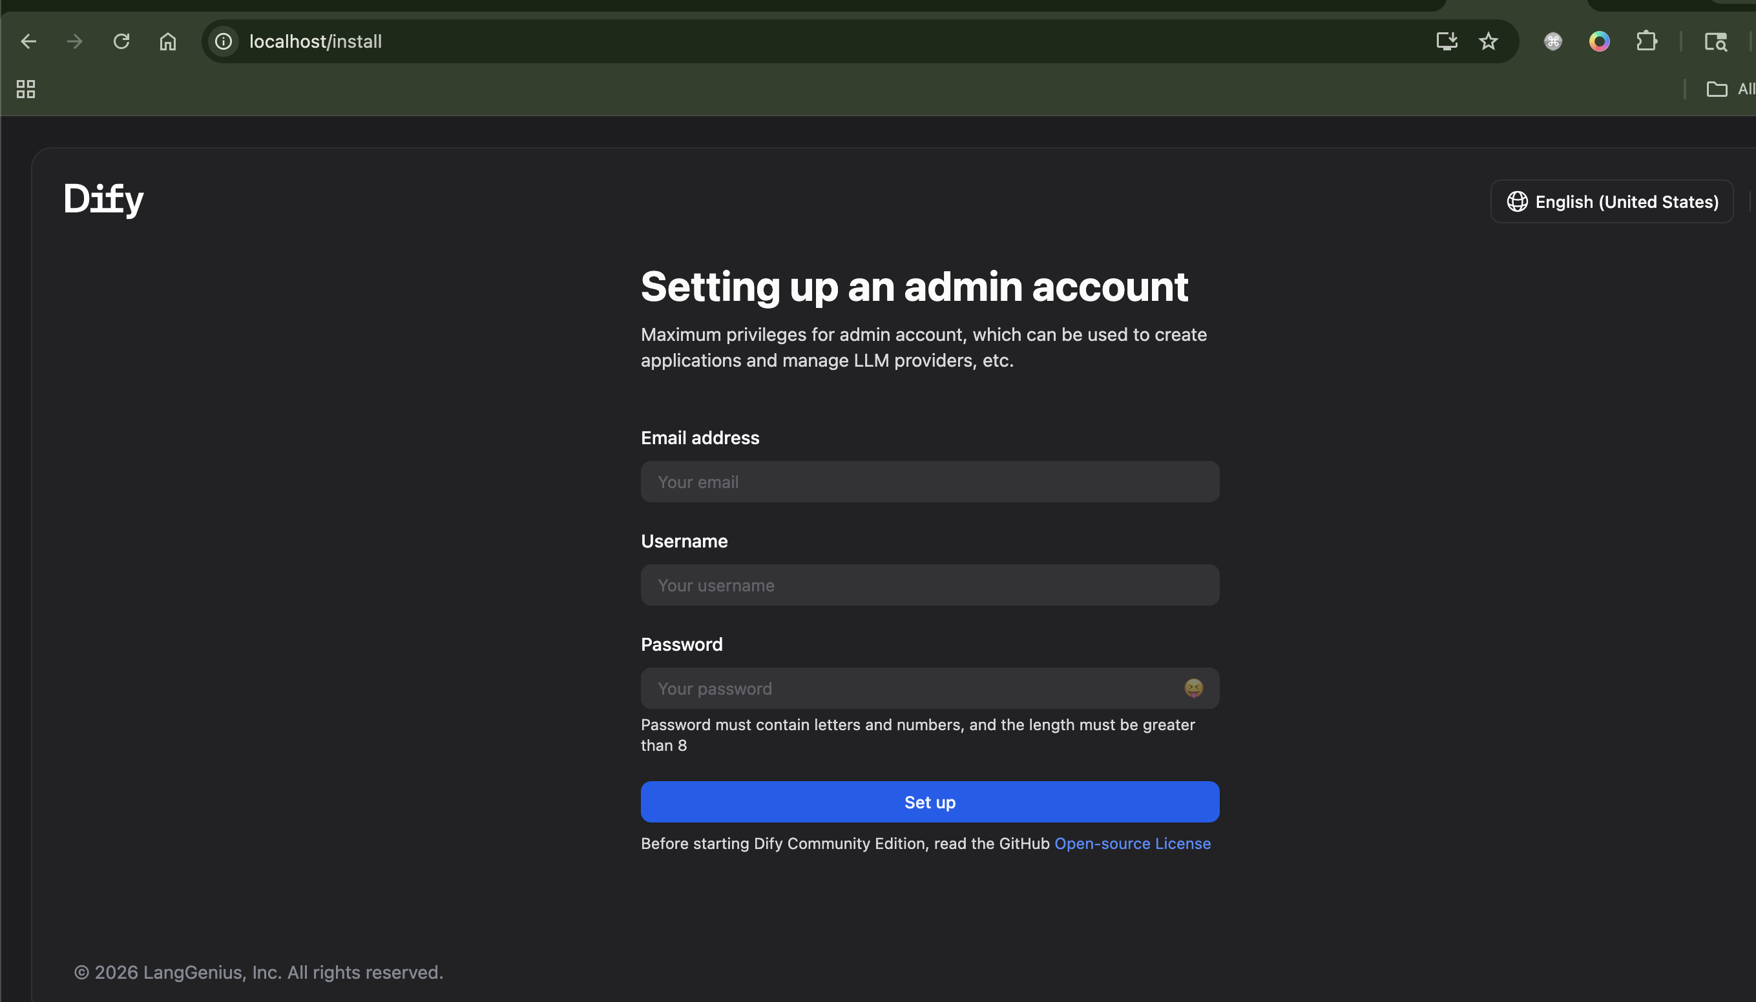1756x1002 pixels.
Task: Click the globe icon in the language selector
Action: click(x=1517, y=201)
